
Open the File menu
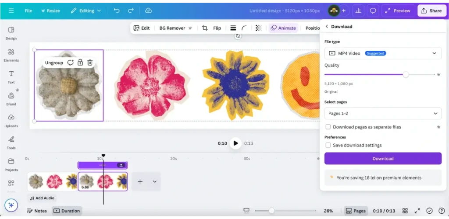click(x=29, y=10)
